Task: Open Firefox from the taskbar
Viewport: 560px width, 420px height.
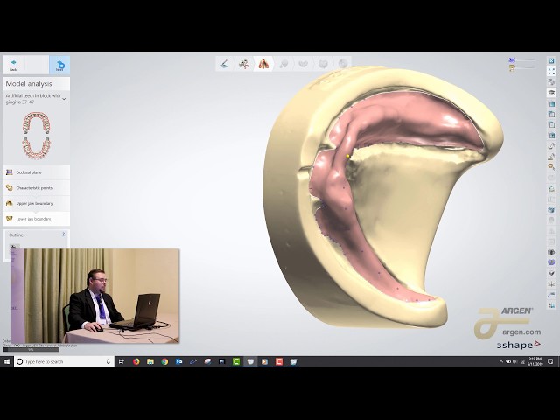Action: [136, 361]
